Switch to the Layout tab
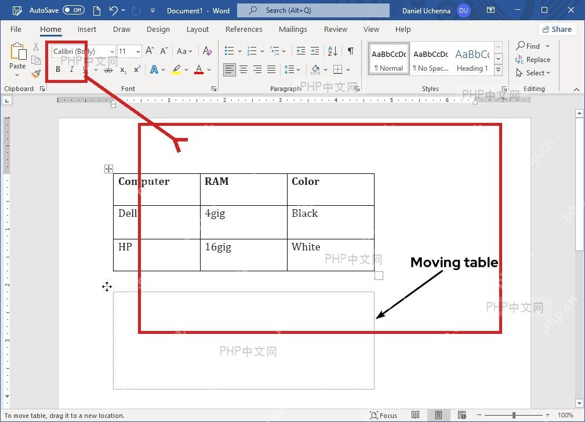This screenshot has width=585, height=422. pyautogui.click(x=197, y=29)
